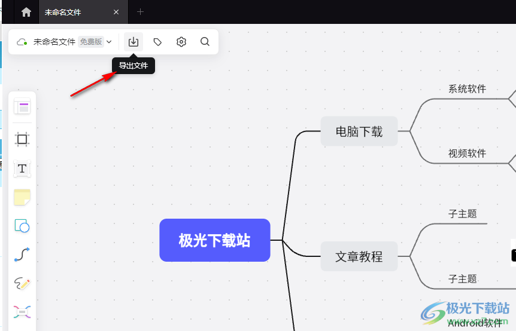Screen dimensions: 516x331
Task: Click the 子主题 above 文章教程
Action: 462,214
